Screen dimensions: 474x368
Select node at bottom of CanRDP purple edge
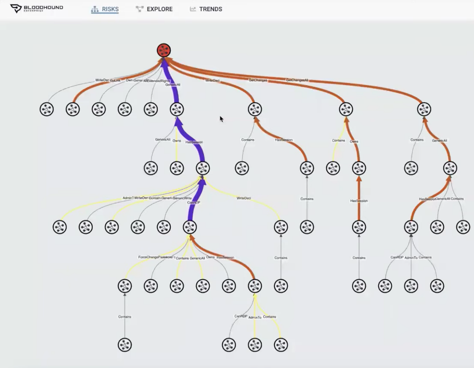(x=190, y=227)
